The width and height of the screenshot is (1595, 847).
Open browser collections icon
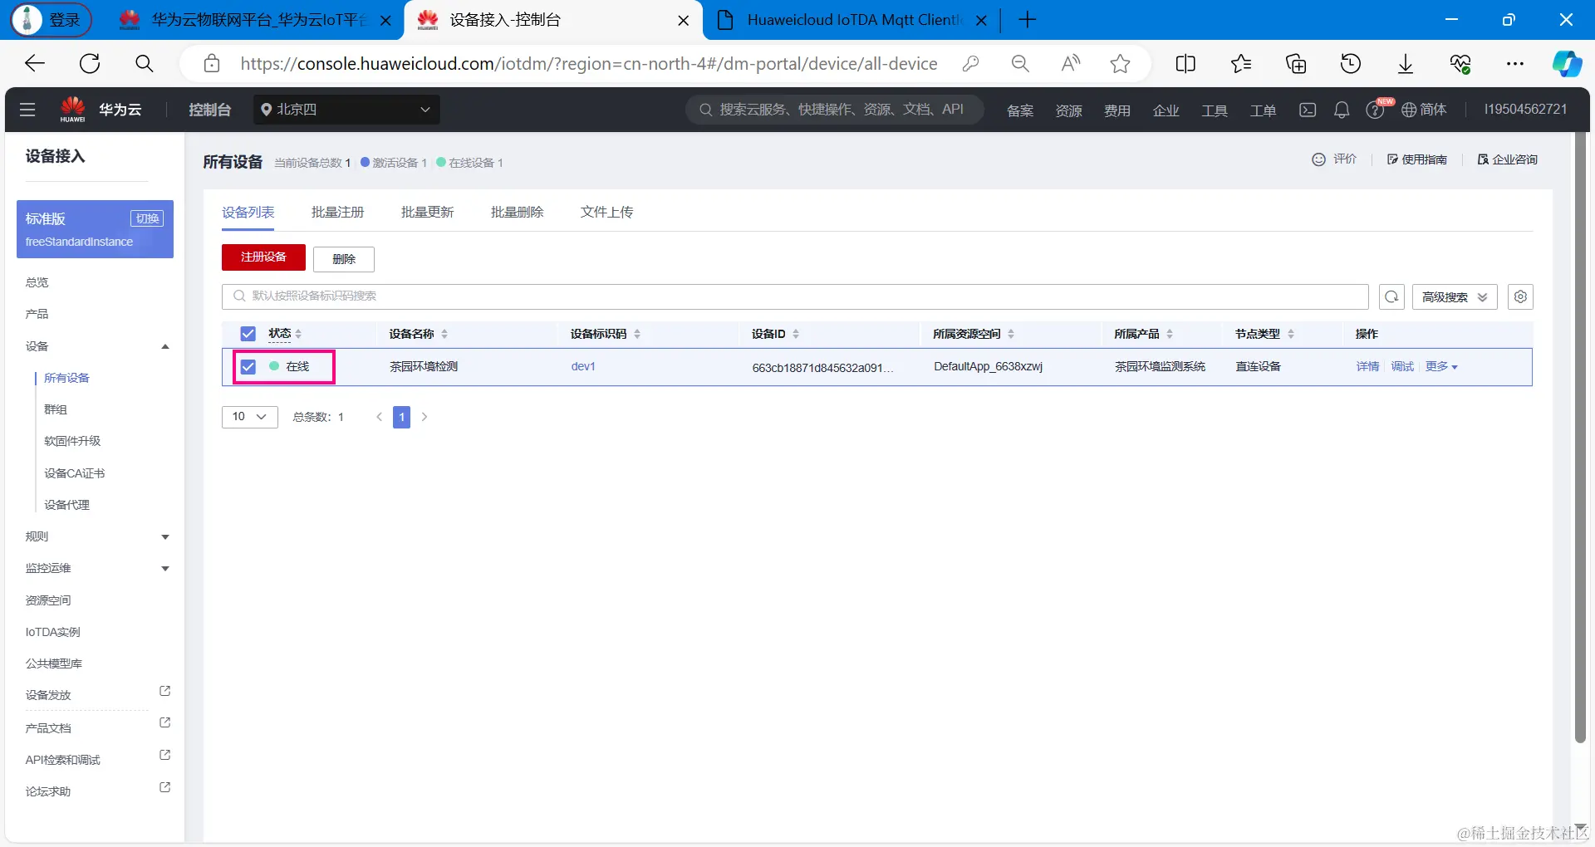[x=1296, y=63]
